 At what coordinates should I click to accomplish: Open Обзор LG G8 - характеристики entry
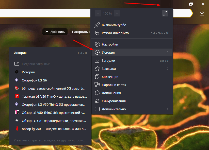click(x=50, y=121)
